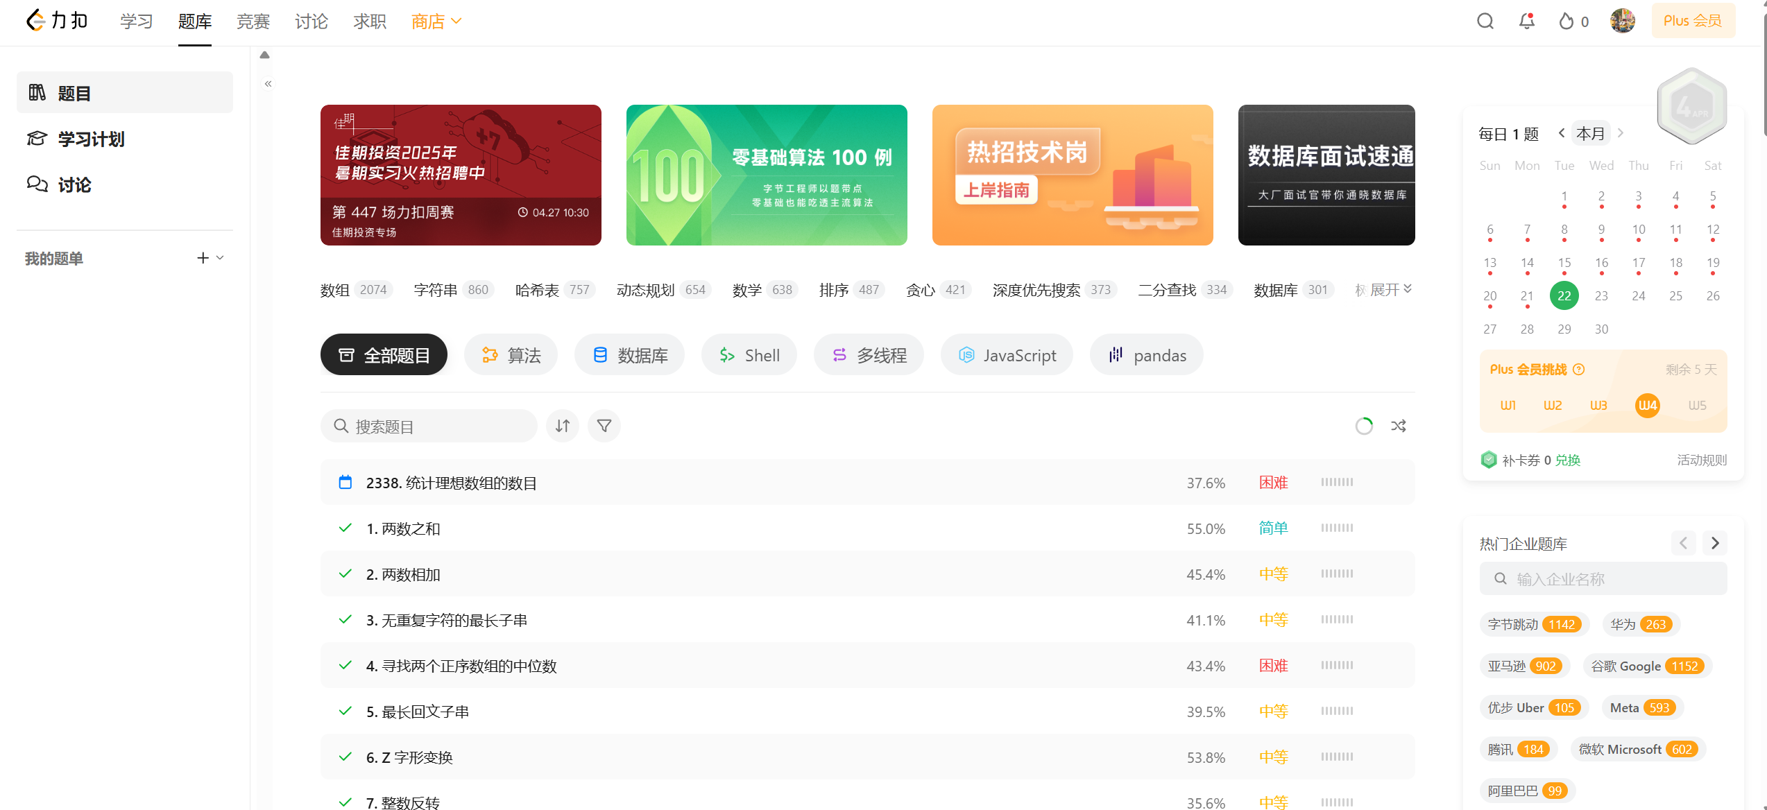Select the 题目 sidebar item
Image resolution: width=1767 pixels, height=810 pixels.
(x=125, y=92)
